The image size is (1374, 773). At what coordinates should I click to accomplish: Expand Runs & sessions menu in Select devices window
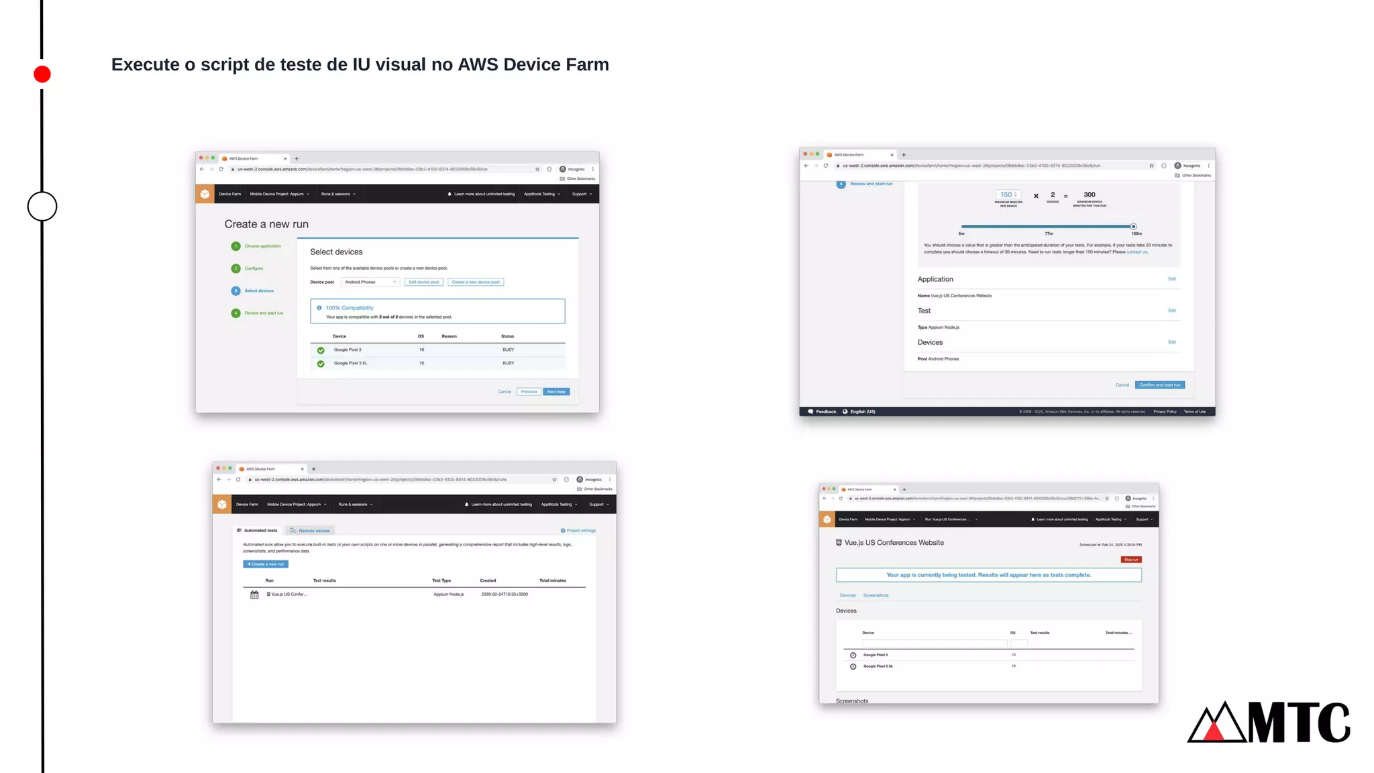click(339, 194)
